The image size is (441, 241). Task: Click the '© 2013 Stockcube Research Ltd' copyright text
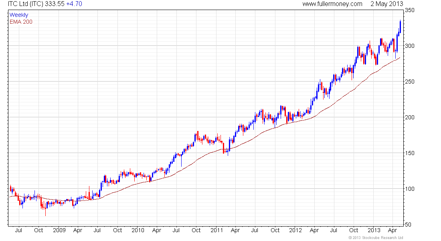point(376,238)
